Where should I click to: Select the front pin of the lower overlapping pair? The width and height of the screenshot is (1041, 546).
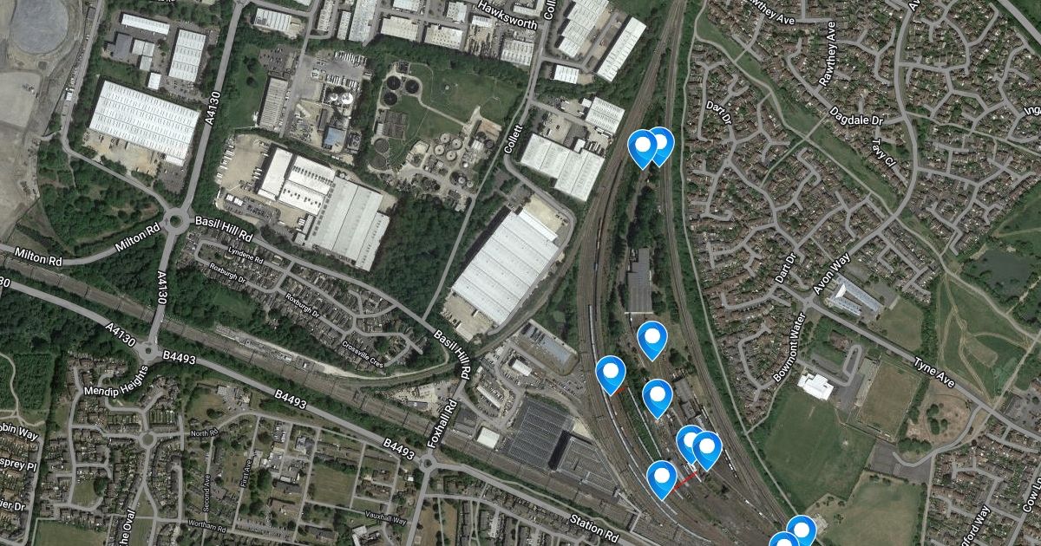pyautogui.click(x=707, y=450)
